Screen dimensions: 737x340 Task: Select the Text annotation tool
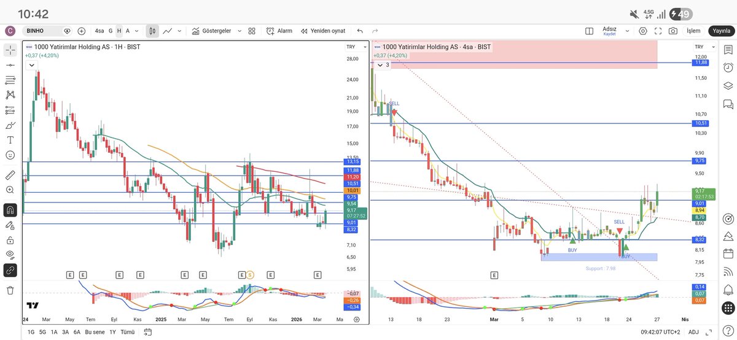coord(10,140)
